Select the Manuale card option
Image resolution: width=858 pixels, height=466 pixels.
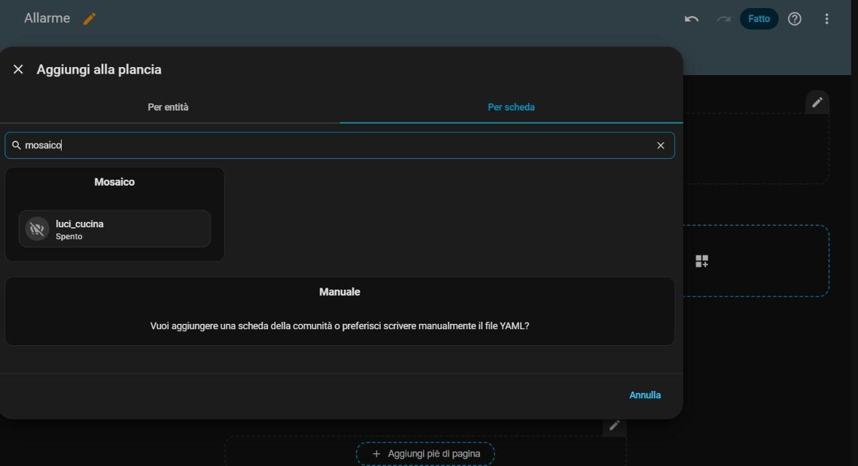tap(340, 312)
